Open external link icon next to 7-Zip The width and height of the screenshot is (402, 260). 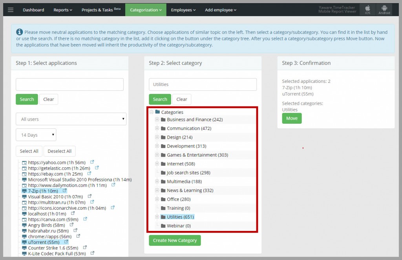(x=65, y=190)
